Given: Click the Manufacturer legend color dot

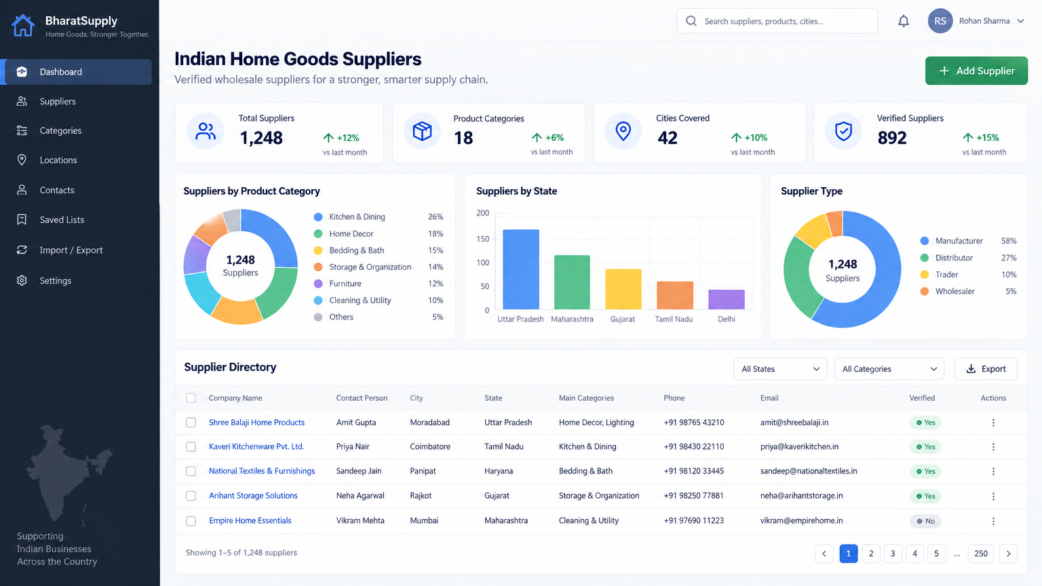Looking at the screenshot, I should [x=924, y=241].
